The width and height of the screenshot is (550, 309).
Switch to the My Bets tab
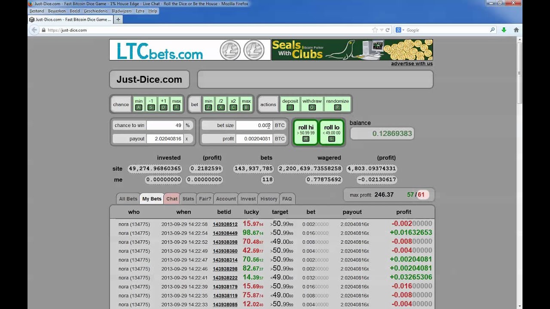coord(152,199)
